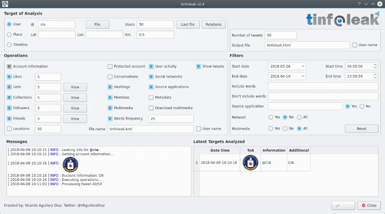Click the Information column header
Image resolution: width=385 pixels, height=214 pixels.
(274, 150)
